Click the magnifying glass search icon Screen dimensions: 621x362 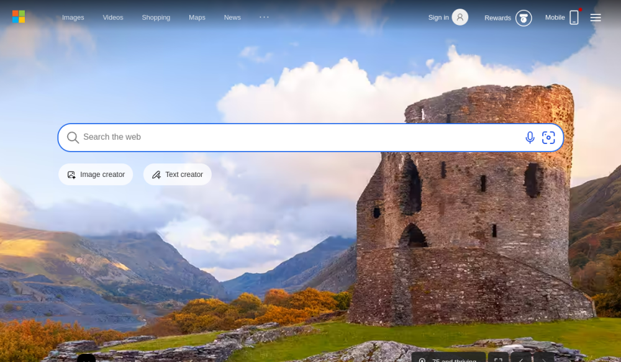(73, 137)
